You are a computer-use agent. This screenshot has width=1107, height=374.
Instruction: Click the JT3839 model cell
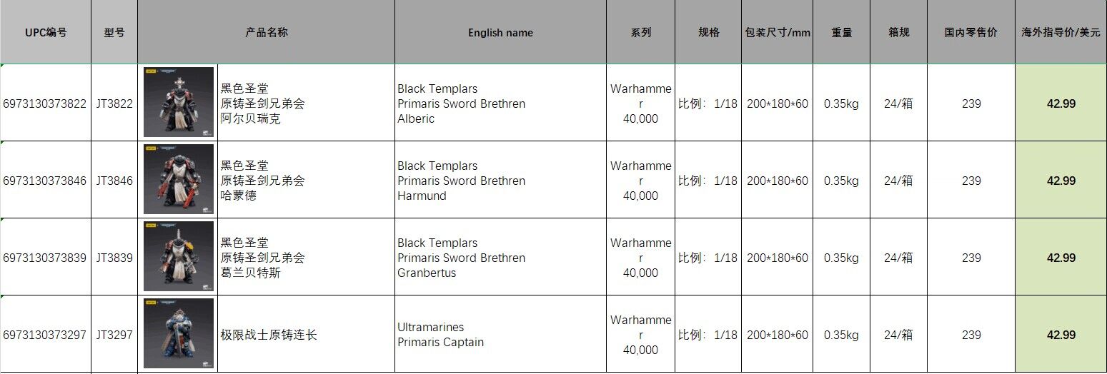[114, 258]
